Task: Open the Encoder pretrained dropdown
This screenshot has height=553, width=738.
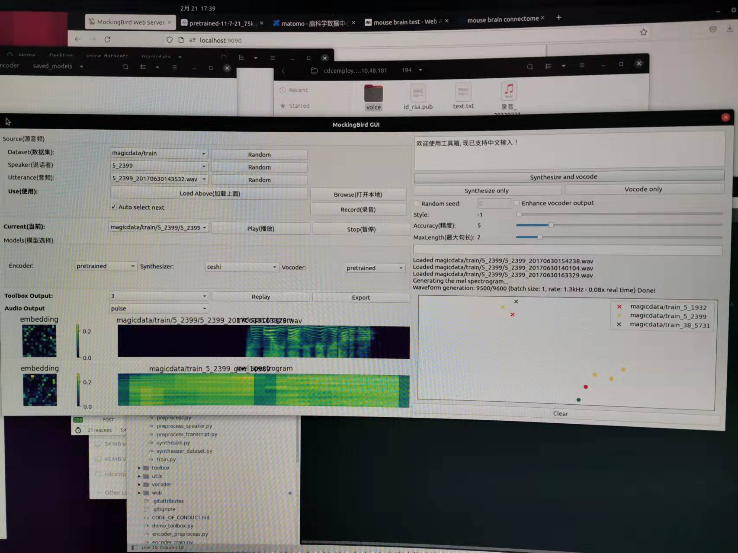Action: click(x=106, y=266)
